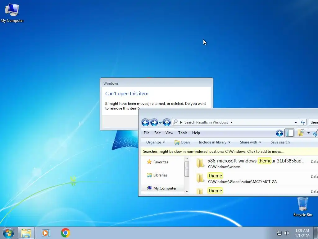The height and width of the screenshot is (239, 318).
Task: Open the Help menu
Action: pos(196,133)
